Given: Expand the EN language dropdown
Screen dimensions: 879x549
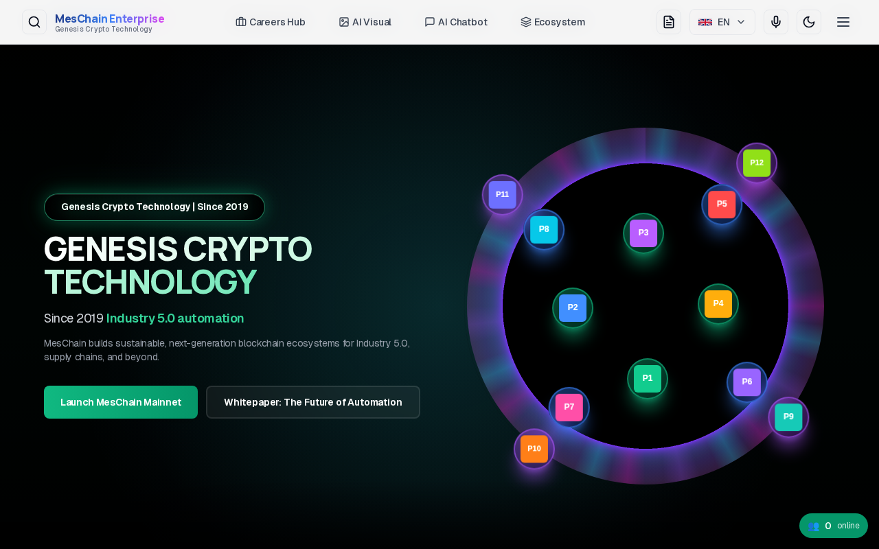Looking at the screenshot, I should pyautogui.click(x=722, y=22).
